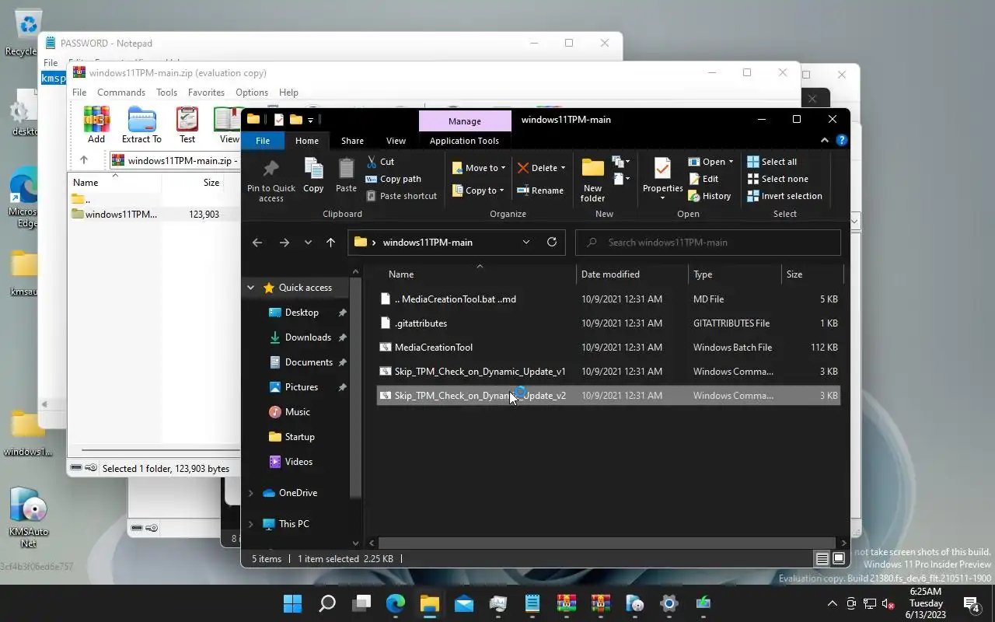
Task: Expand This PC in navigation pane
Action: point(250,524)
